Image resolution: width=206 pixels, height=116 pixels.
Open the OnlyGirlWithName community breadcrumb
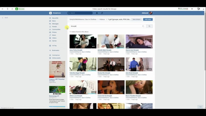click(x=83, y=19)
